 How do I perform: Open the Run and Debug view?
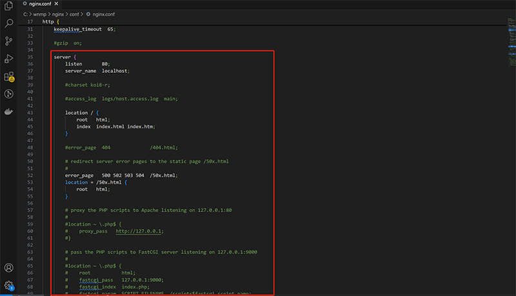[x=8, y=59]
